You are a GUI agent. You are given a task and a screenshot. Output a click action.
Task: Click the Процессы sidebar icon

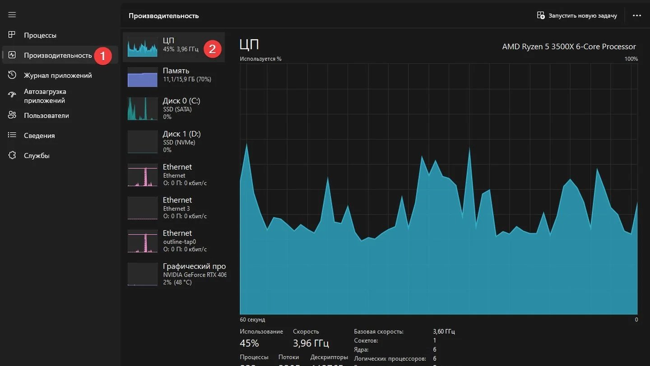pyautogui.click(x=12, y=35)
